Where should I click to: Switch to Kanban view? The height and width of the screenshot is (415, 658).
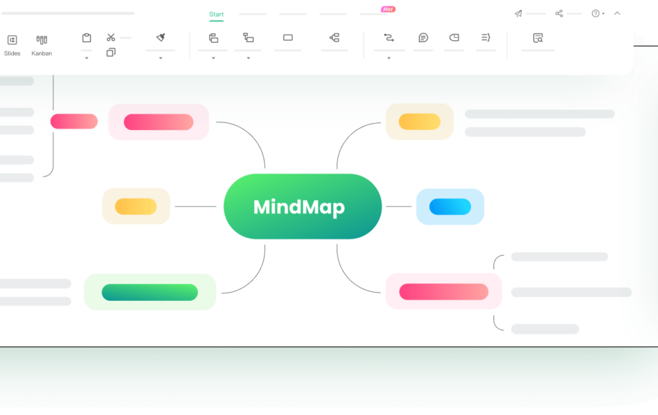[x=42, y=44]
